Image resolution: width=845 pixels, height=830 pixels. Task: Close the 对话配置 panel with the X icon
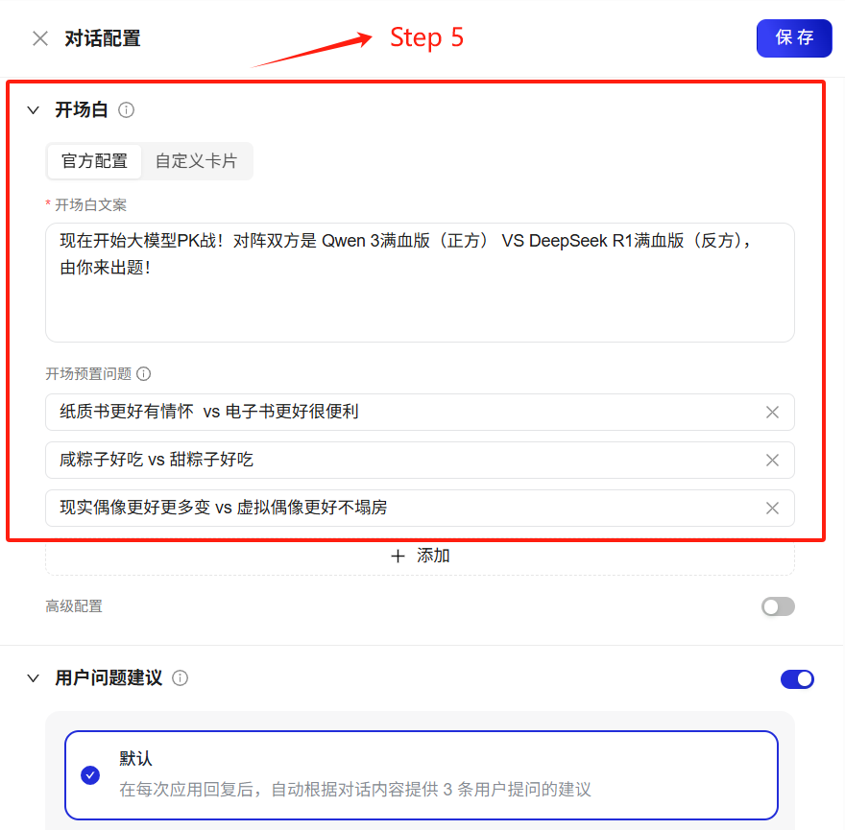[x=40, y=38]
